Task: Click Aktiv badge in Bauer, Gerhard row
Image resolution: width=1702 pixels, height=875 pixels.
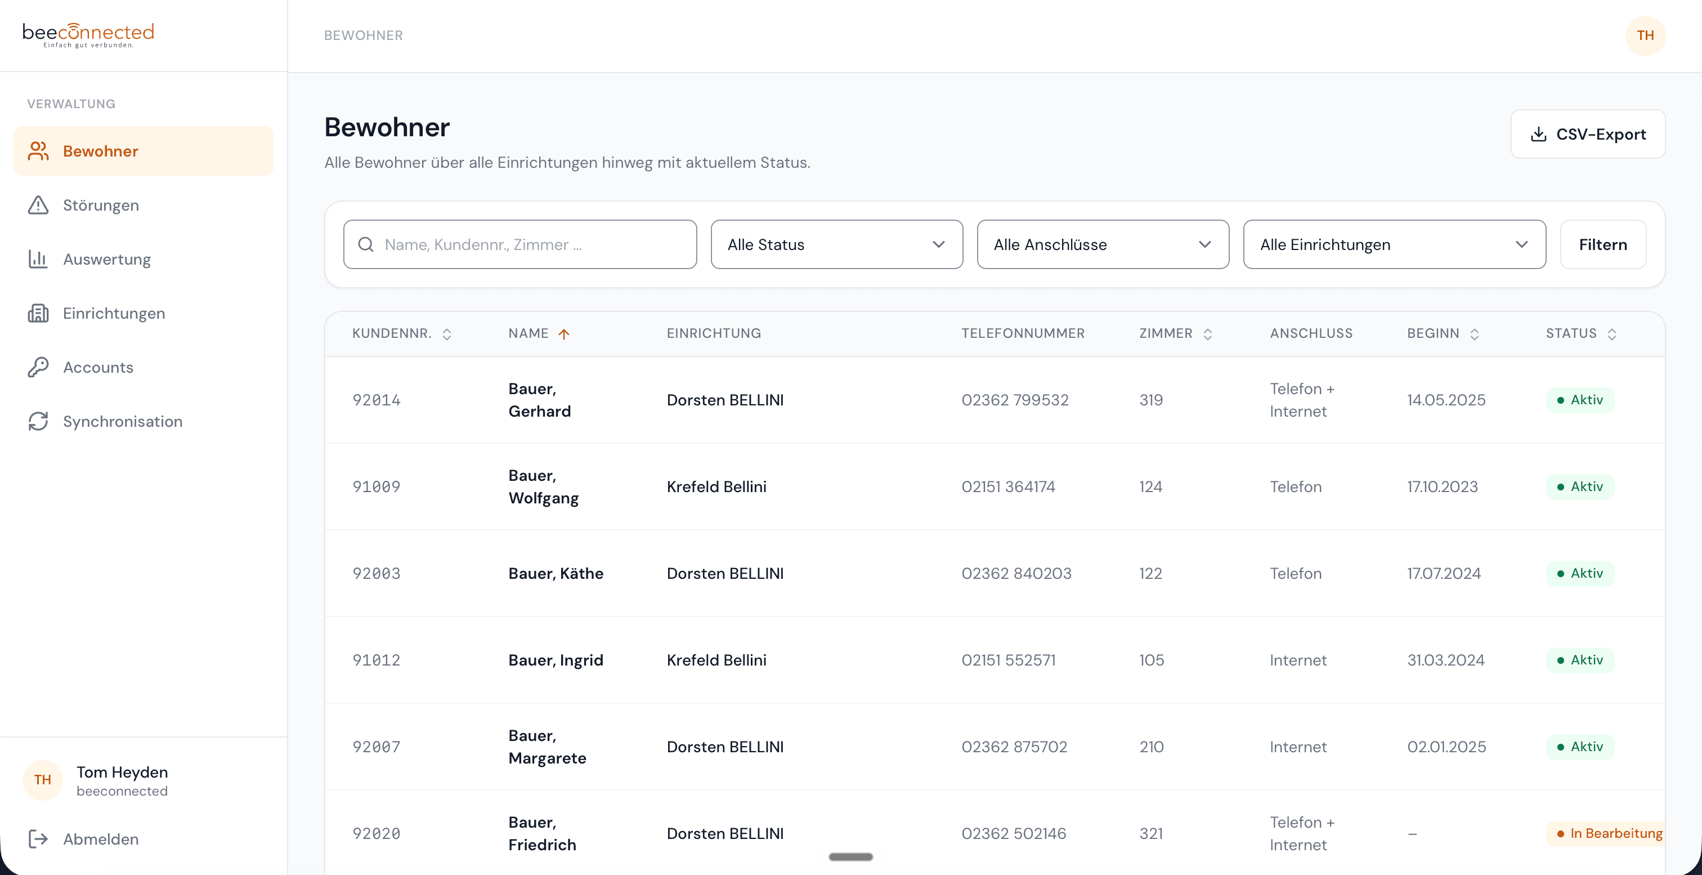Action: [1580, 400]
